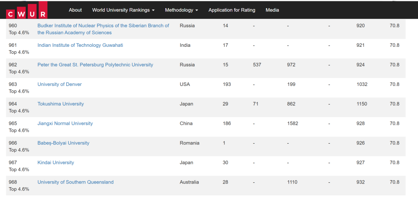Viewport: 418px width, 197px height.
Task: Click research rank 1032 for Denver
Action: pos(362,84)
